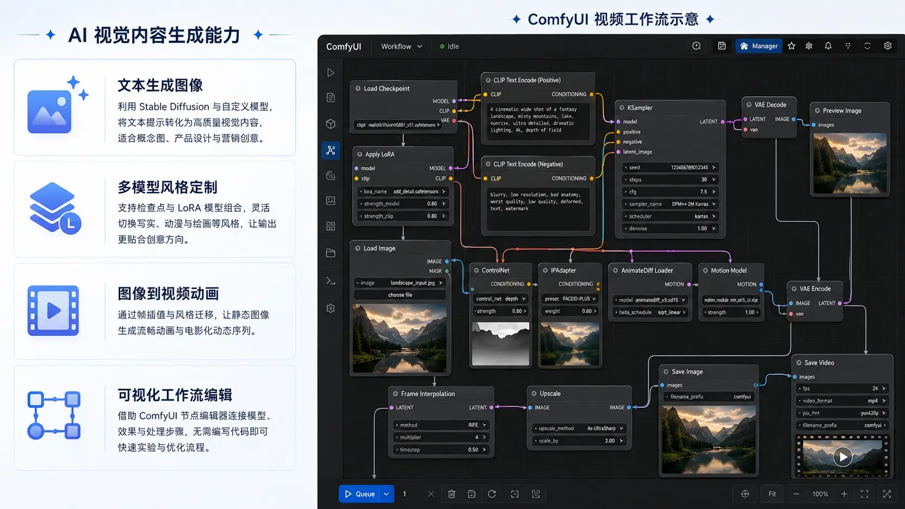
Task: Click the crosshair locate icon near Fit
Action: pos(745,494)
